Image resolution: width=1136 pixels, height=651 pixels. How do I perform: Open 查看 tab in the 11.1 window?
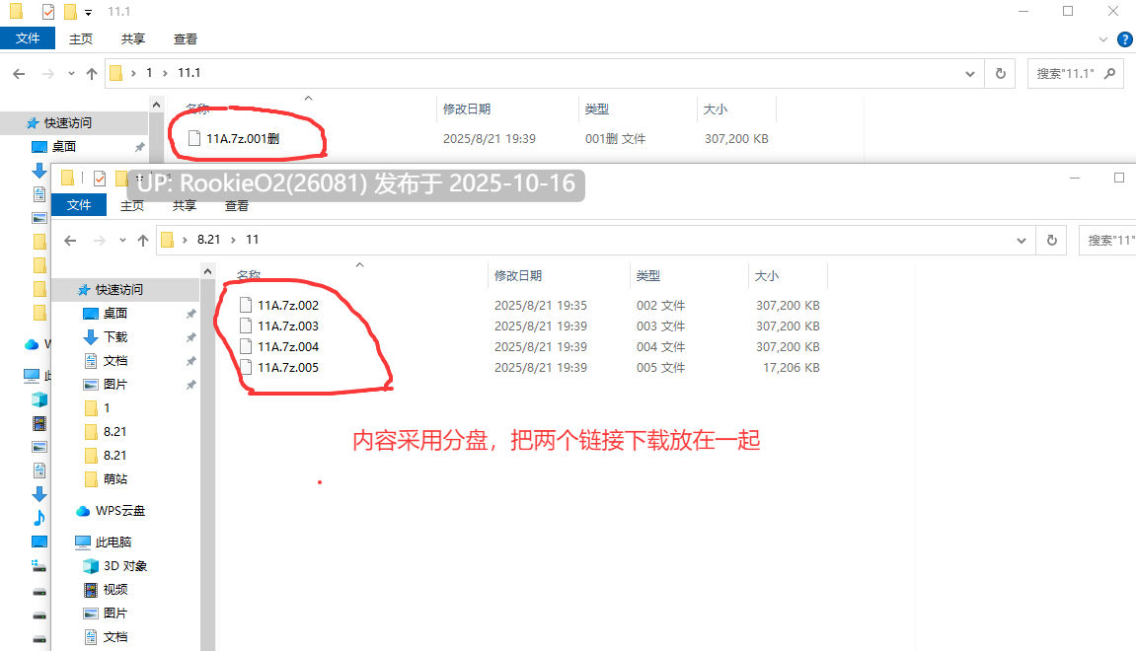pyautogui.click(x=185, y=39)
